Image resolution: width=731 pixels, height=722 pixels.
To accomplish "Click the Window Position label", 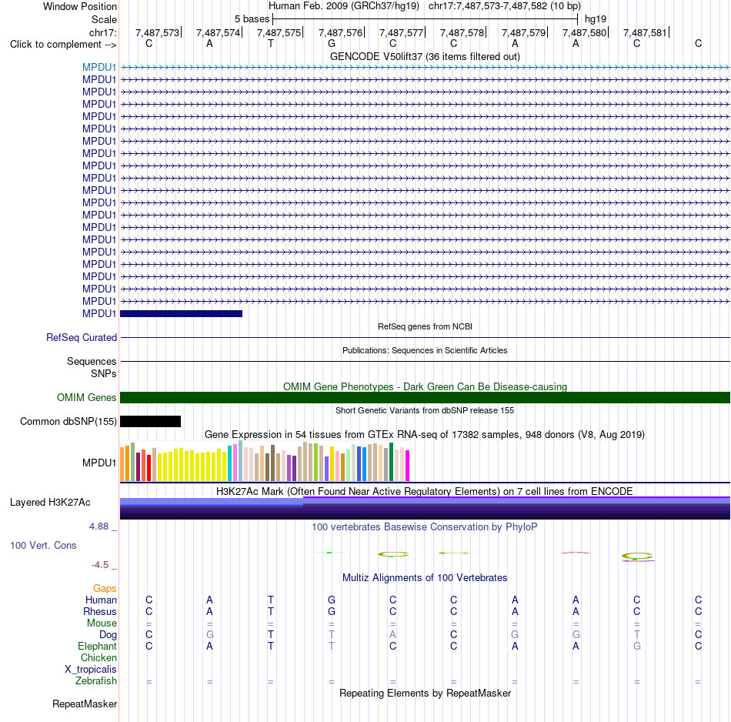I will tap(80, 6).
